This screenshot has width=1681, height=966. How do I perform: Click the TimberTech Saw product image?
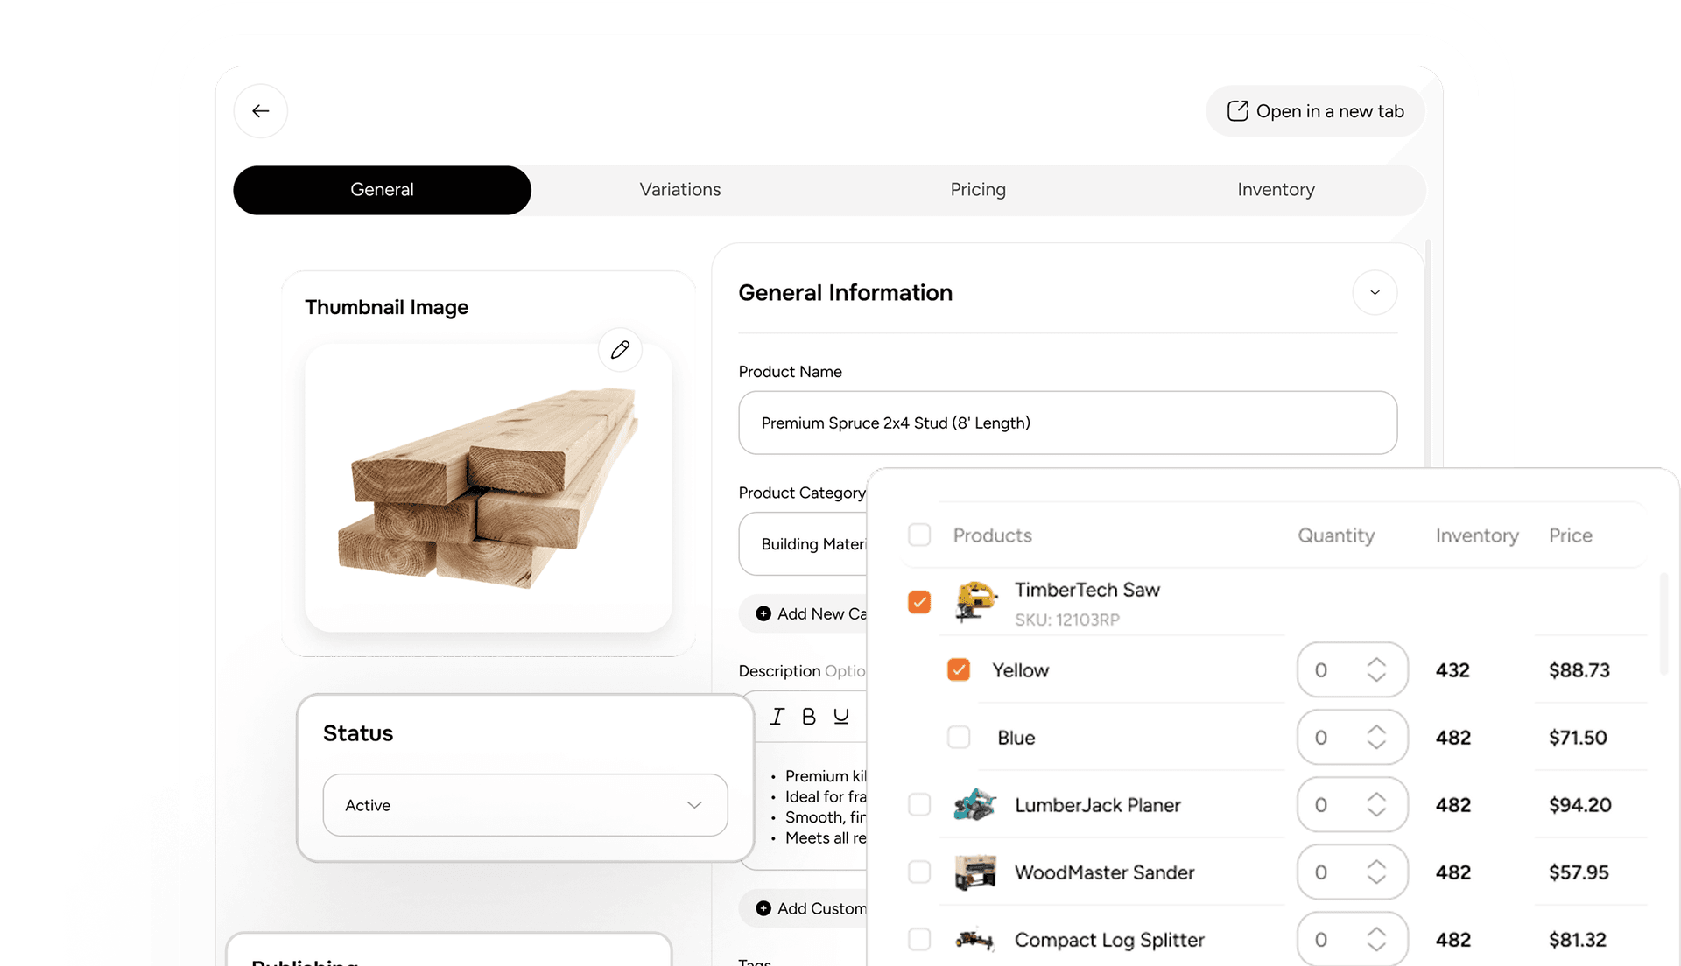[975, 602]
